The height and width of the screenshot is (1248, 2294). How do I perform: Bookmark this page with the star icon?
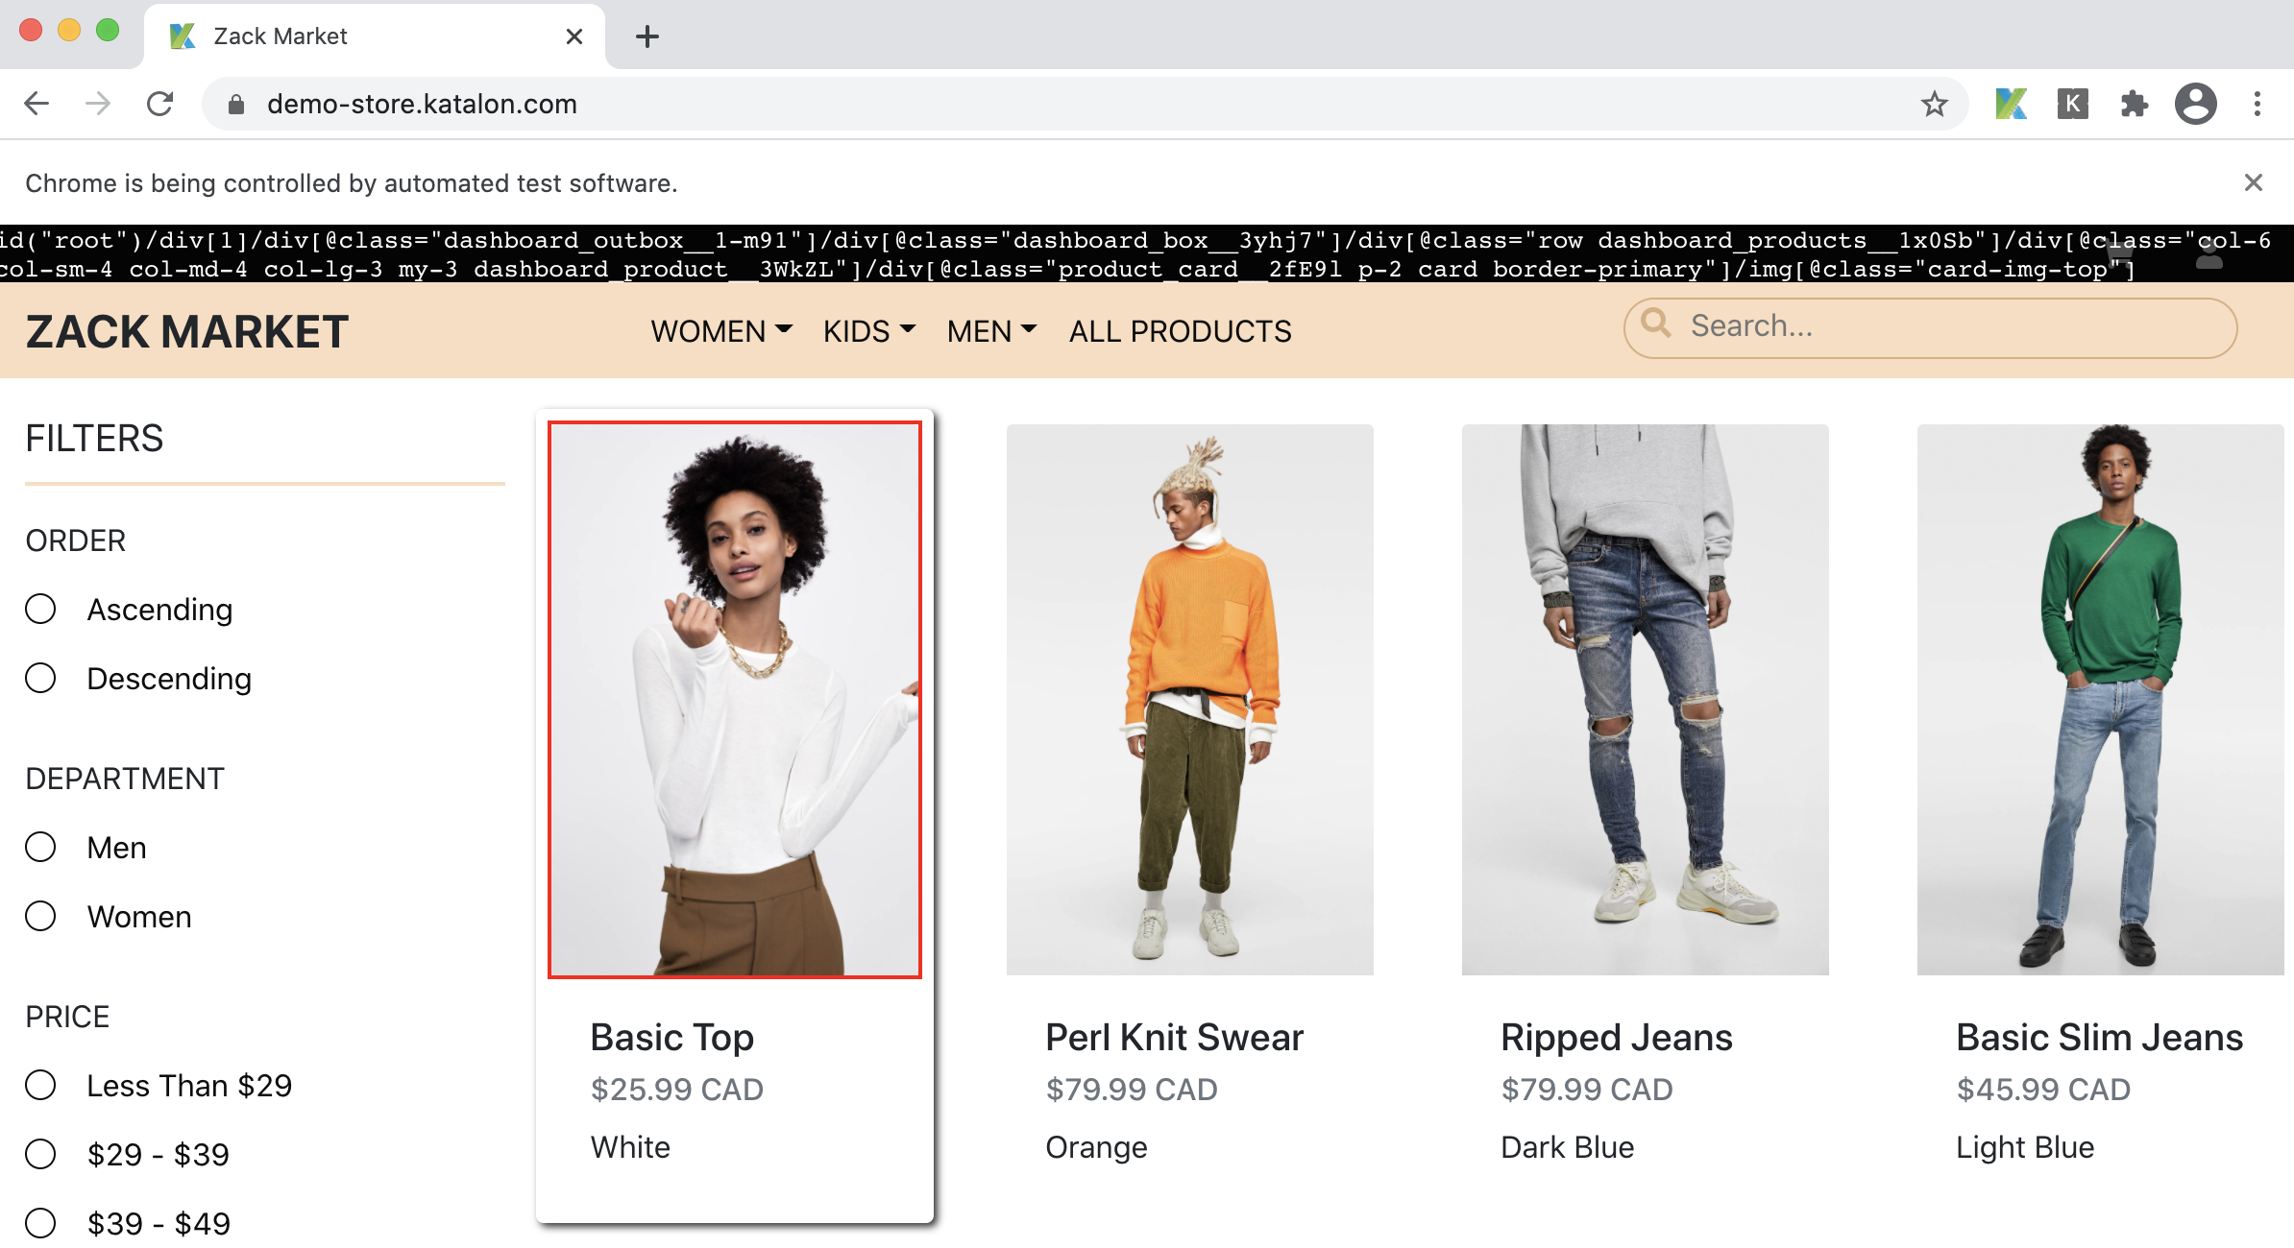[x=1935, y=104]
